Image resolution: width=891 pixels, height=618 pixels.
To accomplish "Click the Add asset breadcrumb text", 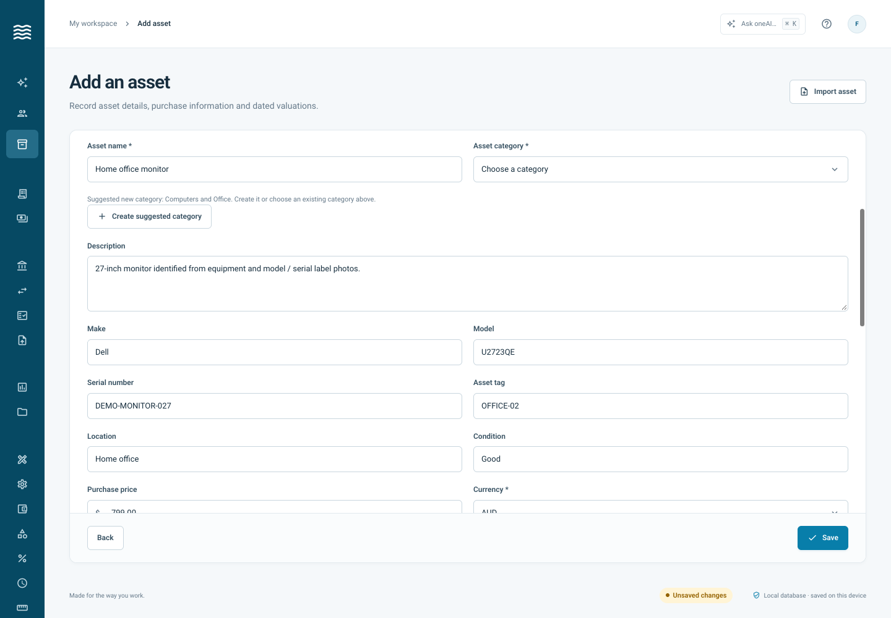I will pyautogui.click(x=154, y=23).
